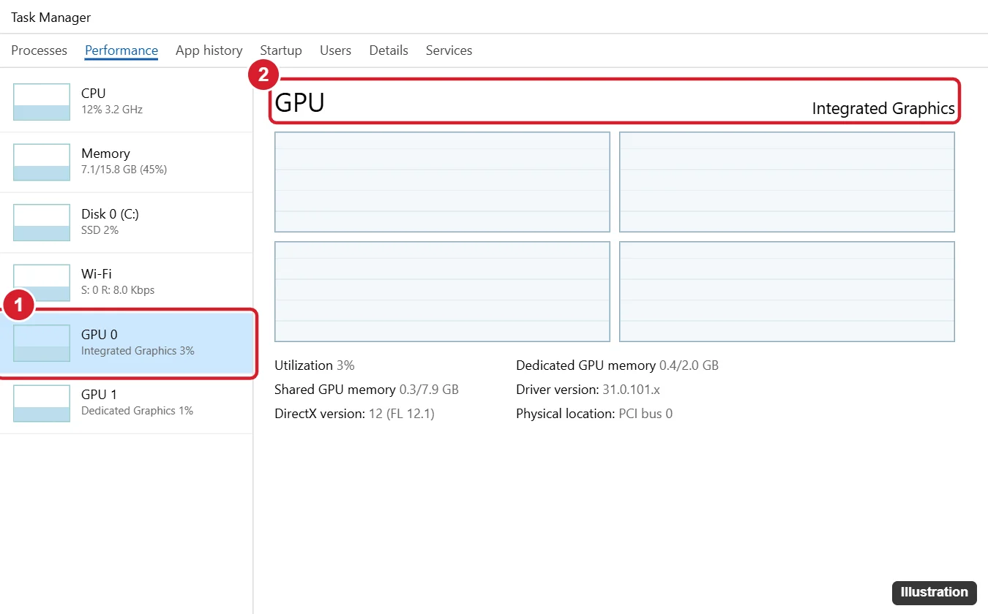Select Memory in the sidebar
Image resolution: width=988 pixels, height=614 pixels.
click(126, 162)
